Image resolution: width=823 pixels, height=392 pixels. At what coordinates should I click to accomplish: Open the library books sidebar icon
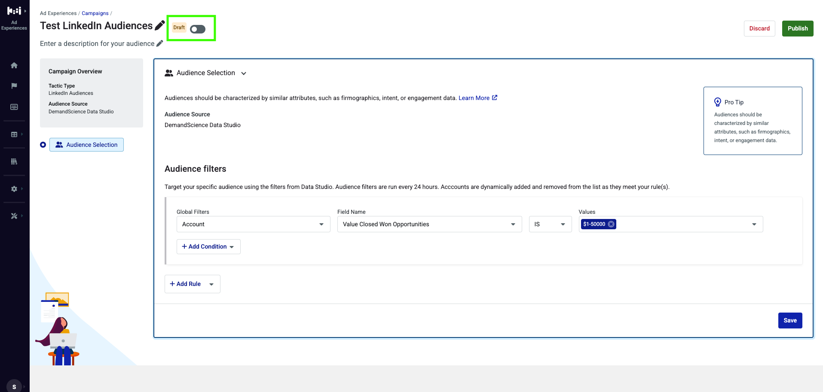[x=14, y=161]
